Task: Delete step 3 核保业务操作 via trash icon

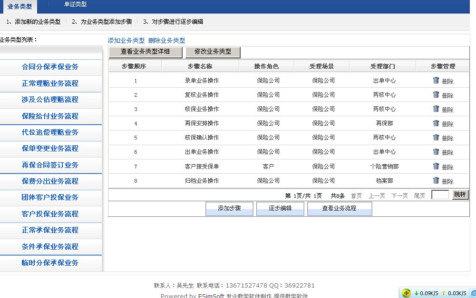Action: [x=436, y=109]
